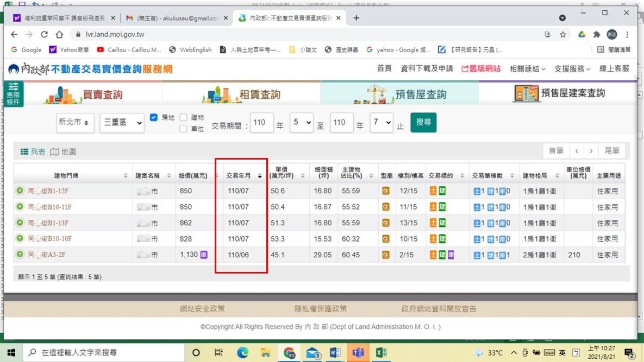Image resolution: width=644 pixels, height=362 pixels.
Task: Open a new browser tab
Action: (x=356, y=18)
